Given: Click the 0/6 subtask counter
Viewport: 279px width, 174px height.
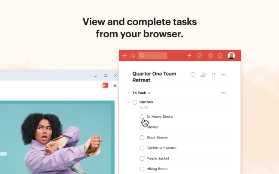Looking at the screenshot, I should (x=144, y=107).
